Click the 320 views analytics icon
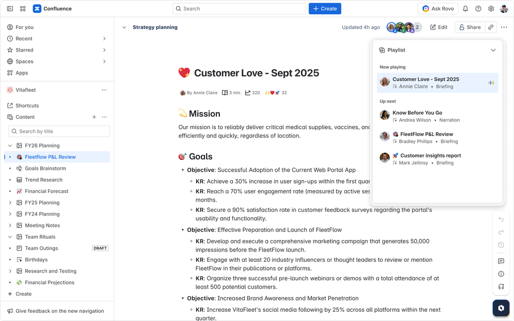Screen dimensions: 514x321 click(x=248, y=93)
